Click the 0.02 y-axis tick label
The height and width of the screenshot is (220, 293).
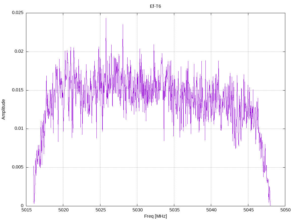(19, 52)
